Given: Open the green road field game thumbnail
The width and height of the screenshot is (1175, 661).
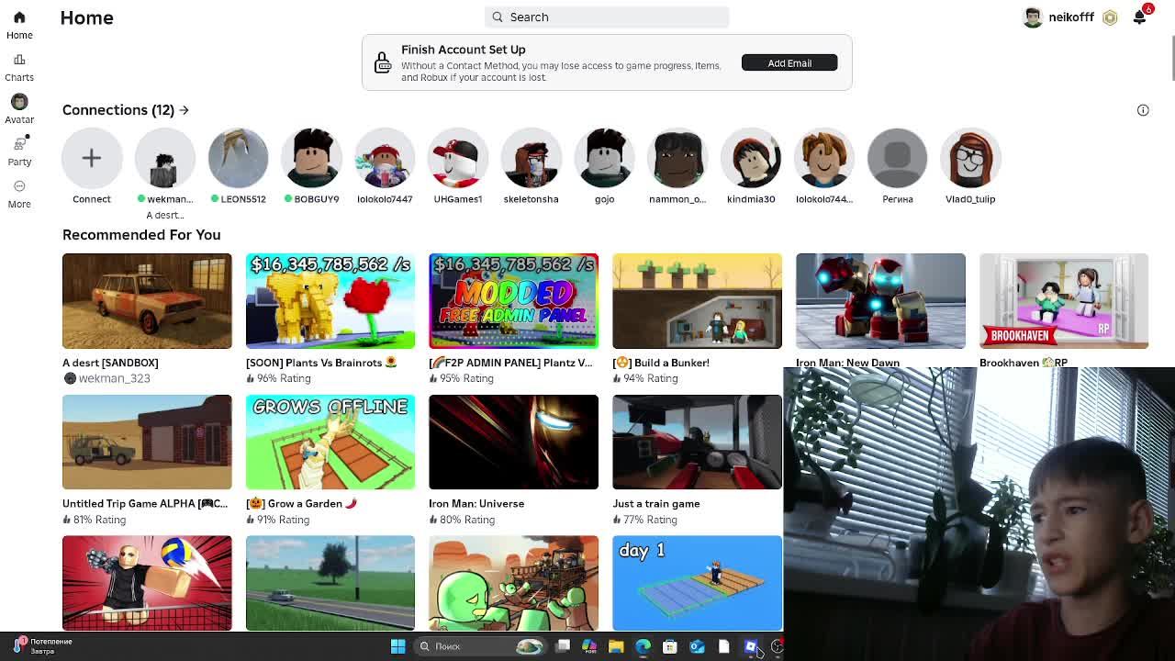Looking at the screenshot, I should tap(330, 583).
